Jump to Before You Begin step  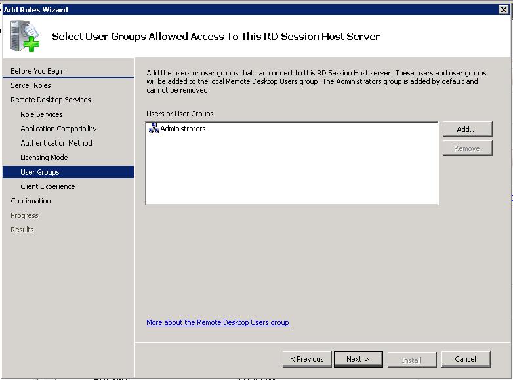(x=37, y=71)
